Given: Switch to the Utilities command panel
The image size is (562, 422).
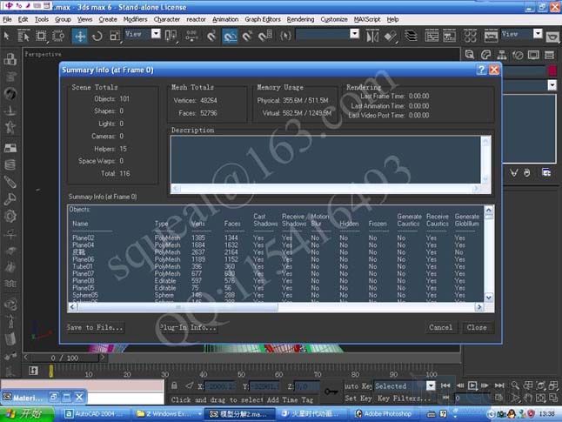Looking at the screenshot, I should (549, 55).
